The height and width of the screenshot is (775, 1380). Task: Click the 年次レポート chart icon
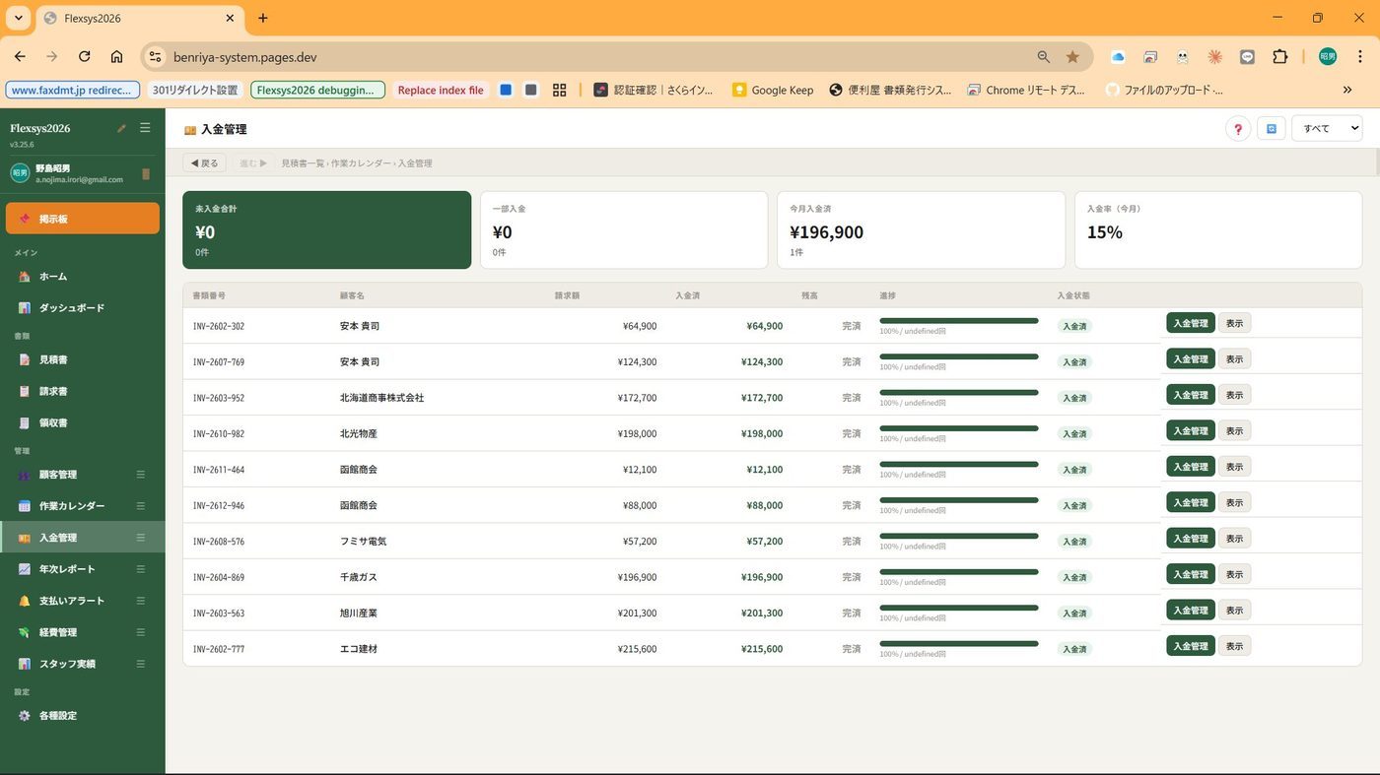tap(25, 569)
